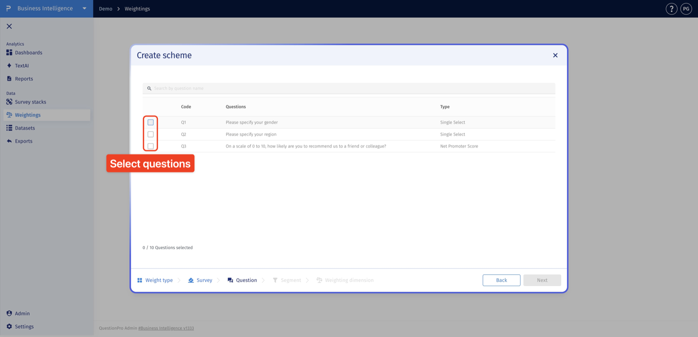Click the Back button

click(x=501, y=280)
